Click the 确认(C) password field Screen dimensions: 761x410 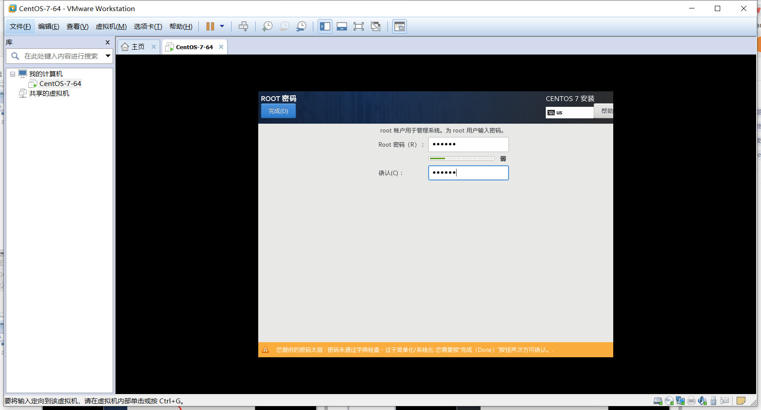coord(468,173)
